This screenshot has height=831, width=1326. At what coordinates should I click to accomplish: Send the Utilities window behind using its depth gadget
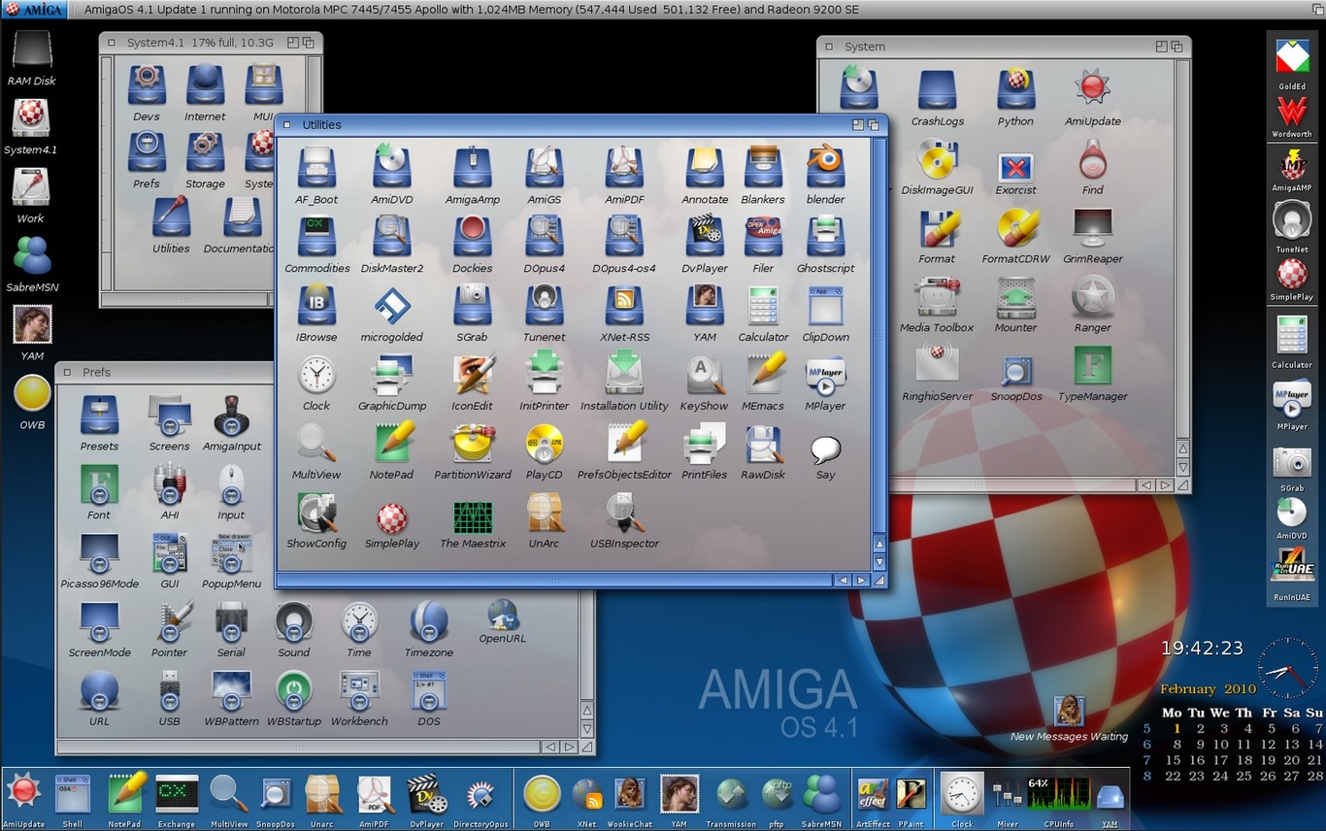[873, 124]
